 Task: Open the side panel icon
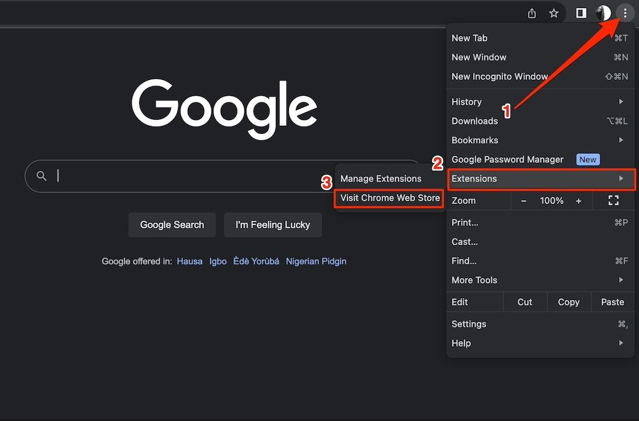[x=581, y=12]
